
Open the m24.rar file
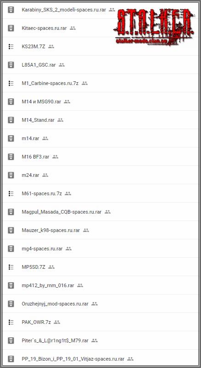[x=30, y=175]
